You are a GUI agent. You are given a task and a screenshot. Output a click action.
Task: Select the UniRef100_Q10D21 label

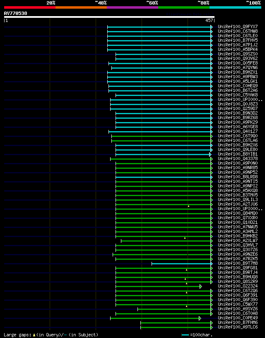pos(238,223)
